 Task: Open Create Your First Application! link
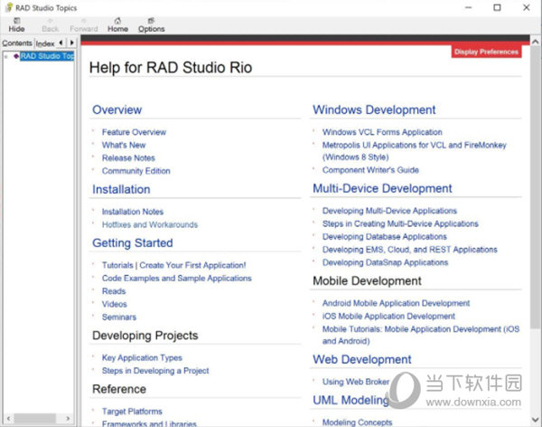pyautogui.click(x=192, y=265)
